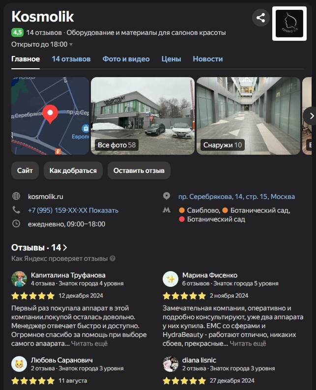Viewport: 316px width, 390px height.
Task: Open the Kosmolik logo image
Action: [289, 24]
